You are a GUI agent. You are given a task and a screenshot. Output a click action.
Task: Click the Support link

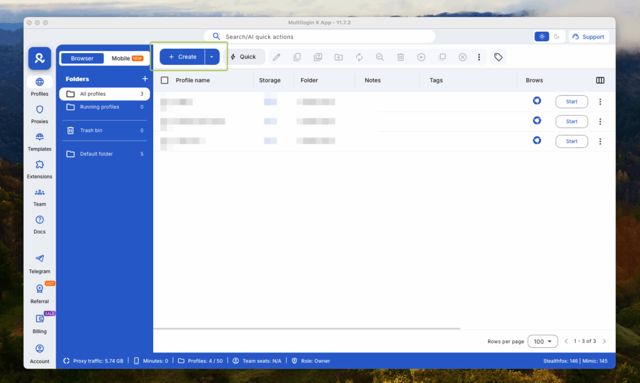[x=588, y=36]
